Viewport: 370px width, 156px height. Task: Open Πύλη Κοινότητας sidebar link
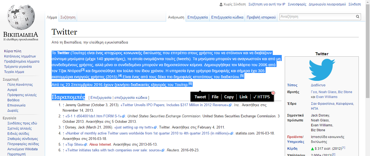pyautogui.click(x=20, y=85)
